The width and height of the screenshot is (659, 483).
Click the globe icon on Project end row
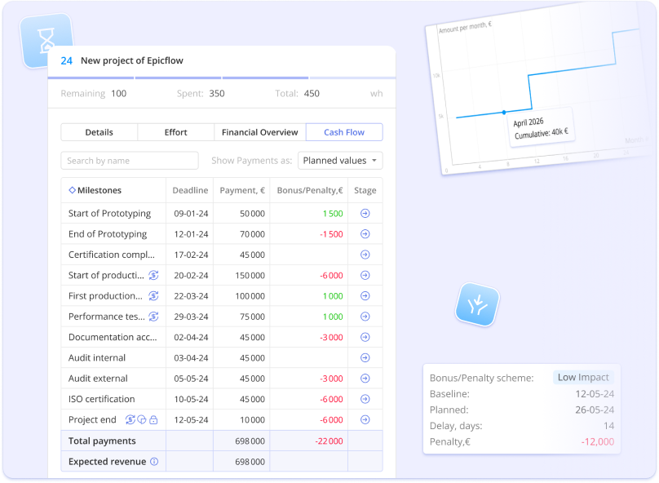pos(142,419)
